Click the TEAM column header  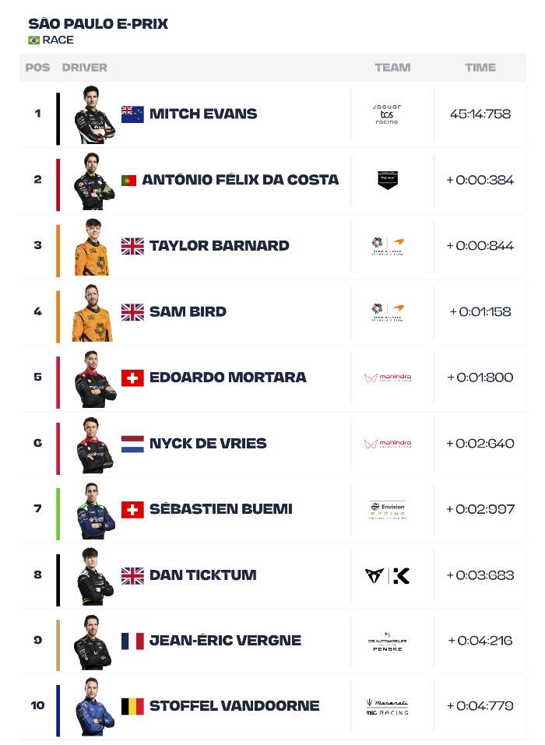point(392,68)
